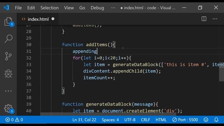
Task: Change end of line sequence CRLF
Action: pos(146,120)
